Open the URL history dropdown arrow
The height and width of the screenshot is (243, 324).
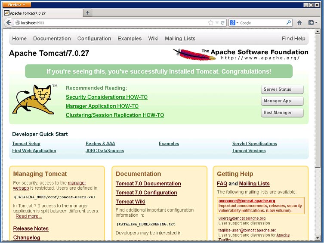pyautogui.click(x=217, y=23)
